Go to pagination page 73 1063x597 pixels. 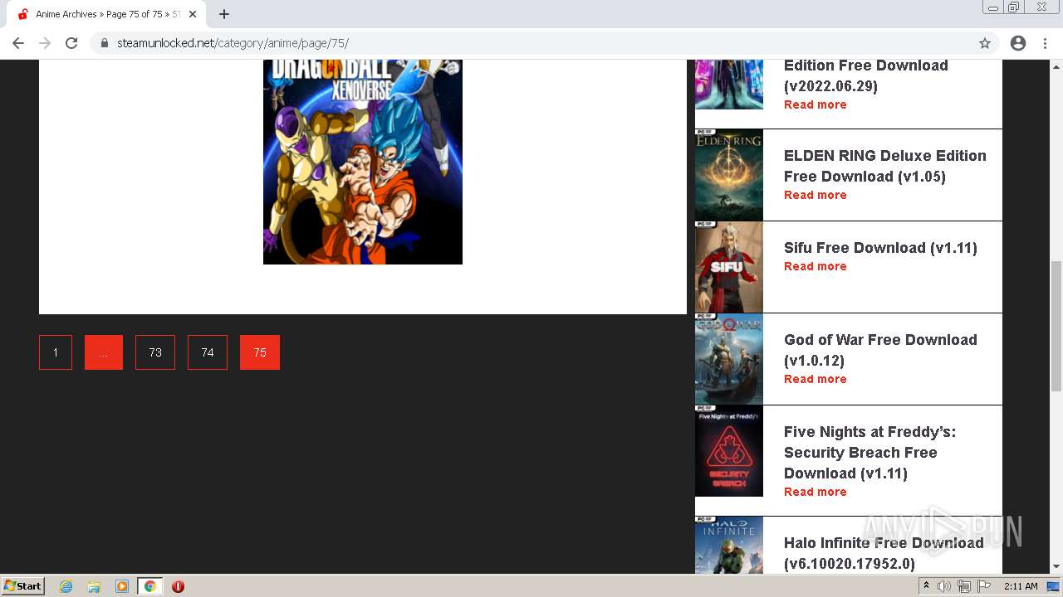155,352
